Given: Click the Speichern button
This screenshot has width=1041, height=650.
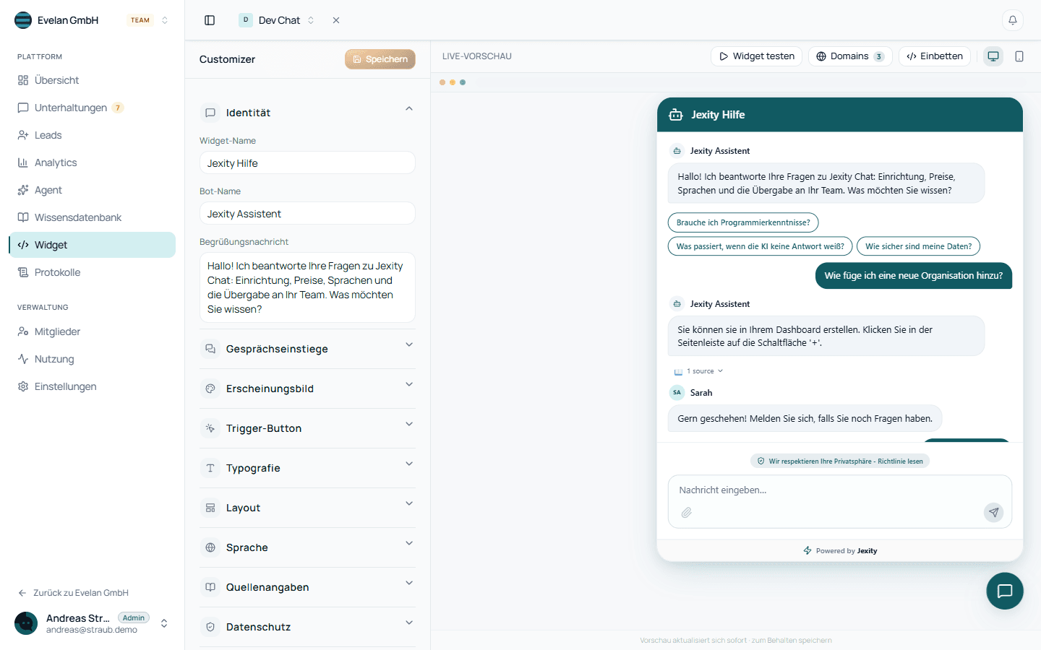Looking at the screenshot, I should [x=380, y=59].
